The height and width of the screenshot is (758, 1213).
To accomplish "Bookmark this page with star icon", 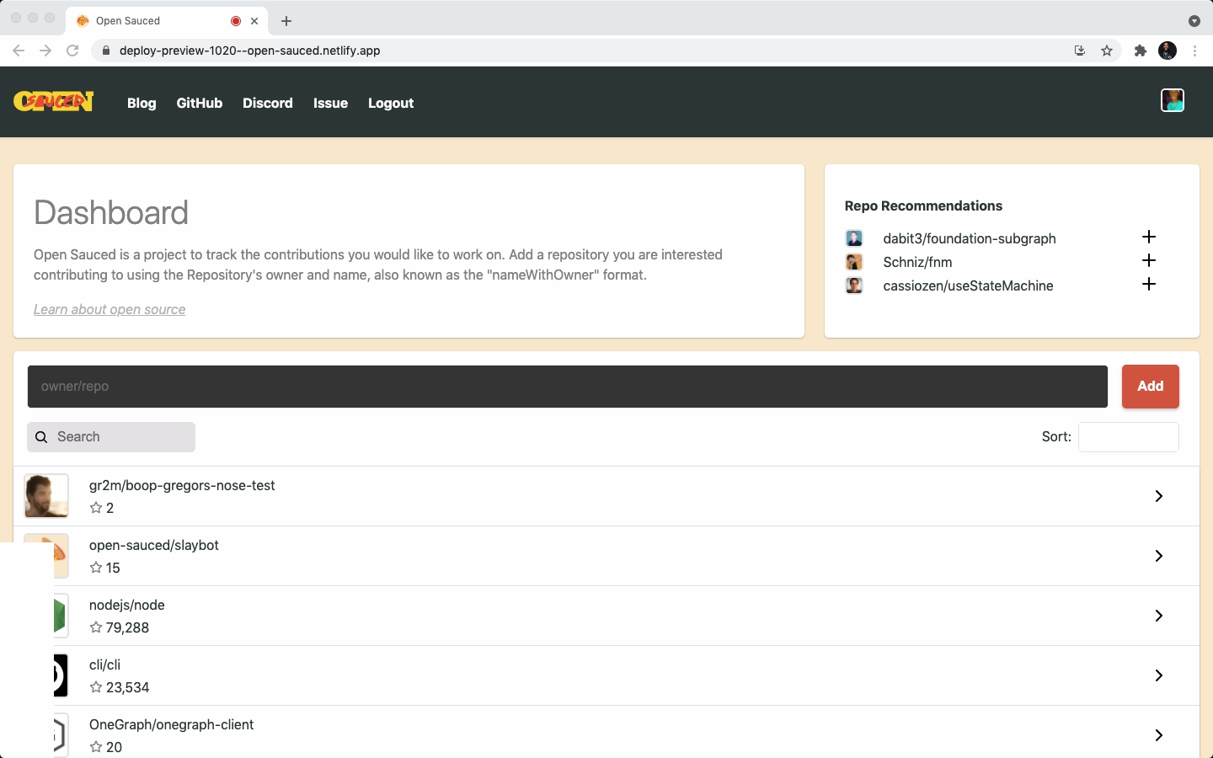I will 1107,51.
